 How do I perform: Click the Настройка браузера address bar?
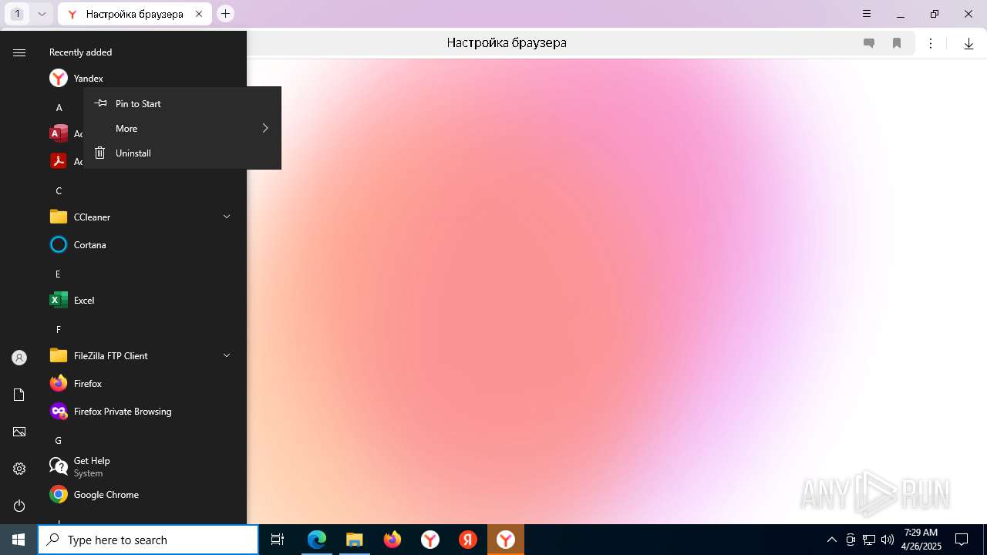(507, 43)
